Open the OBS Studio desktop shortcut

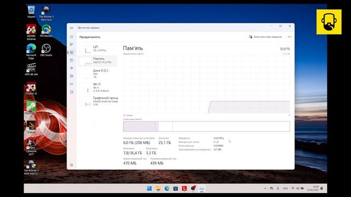pos(46,50)
